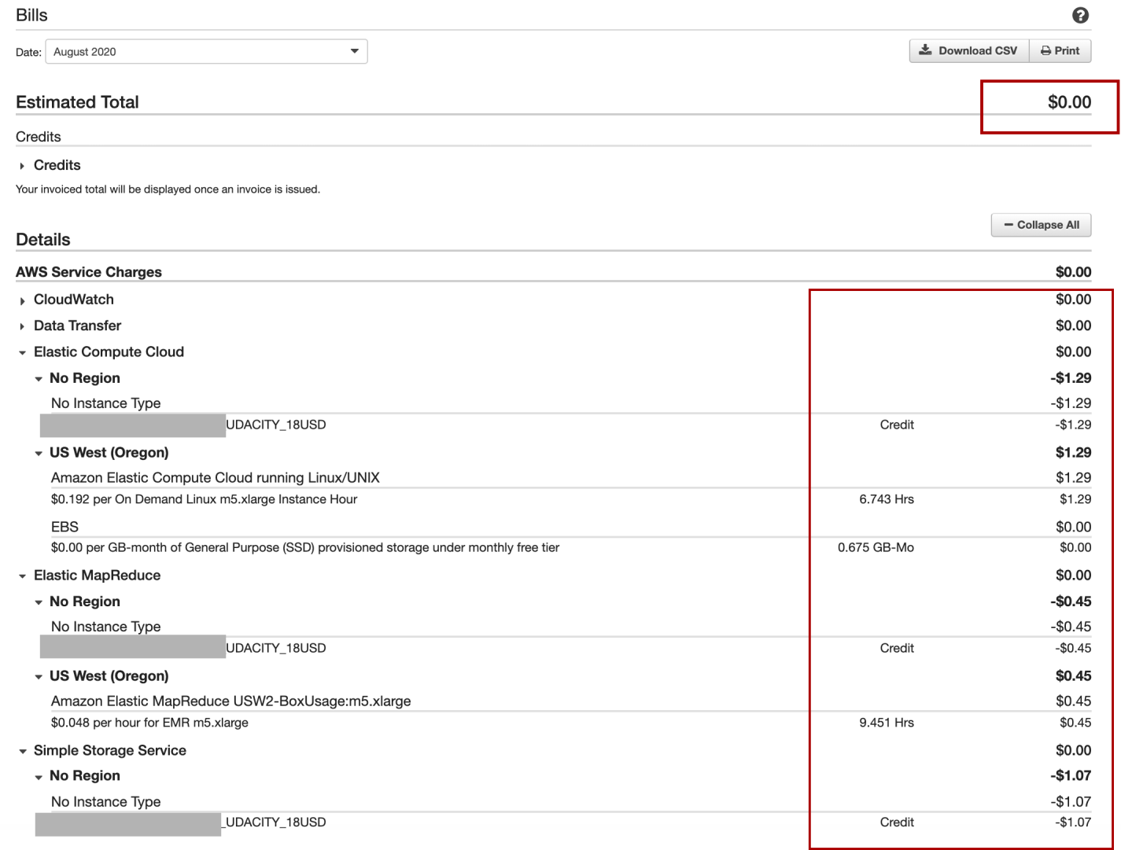Collapse the Simple Storage Service section

point(22,752)
